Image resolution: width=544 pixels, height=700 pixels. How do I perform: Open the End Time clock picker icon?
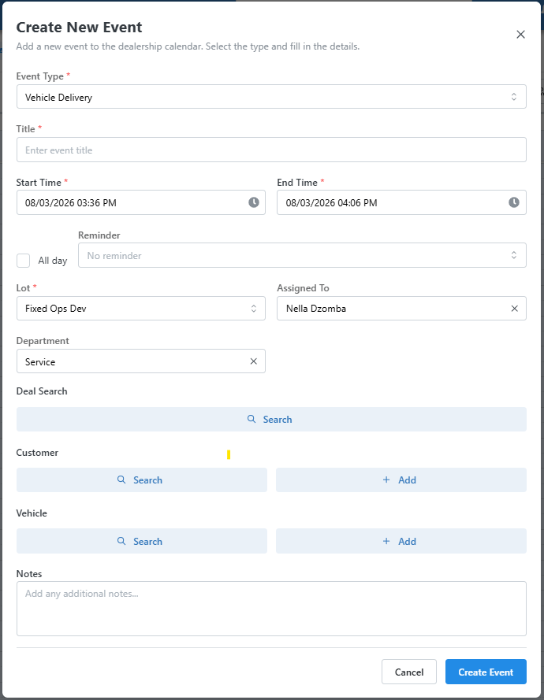[x=514, y=202]
